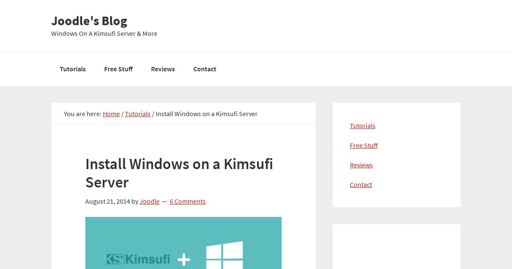This screenshot has width=512, height=269.
Task: Go to Reviews in the top navigation bar
Action: [x=163, y=69]
